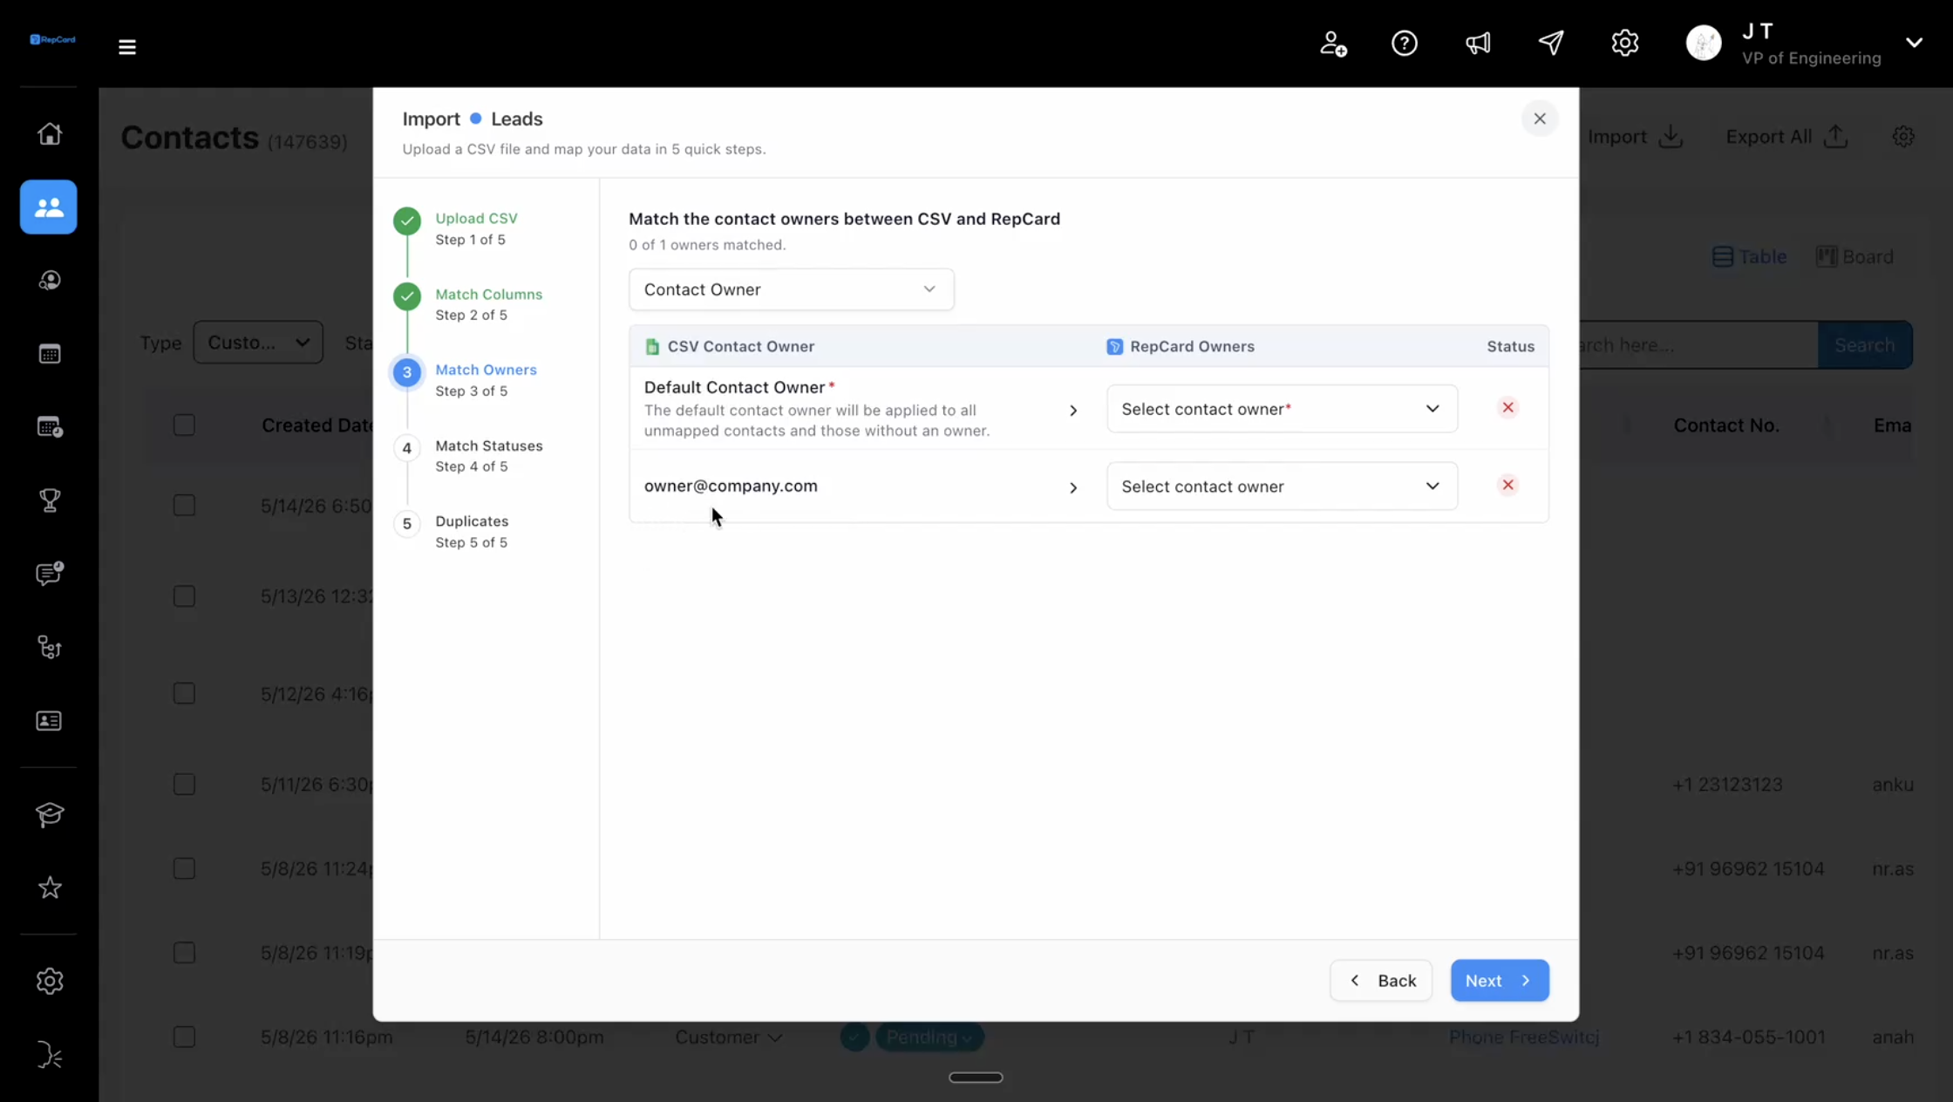
Task: Click the contacts search input field
Action: (x=1698, y=345)
